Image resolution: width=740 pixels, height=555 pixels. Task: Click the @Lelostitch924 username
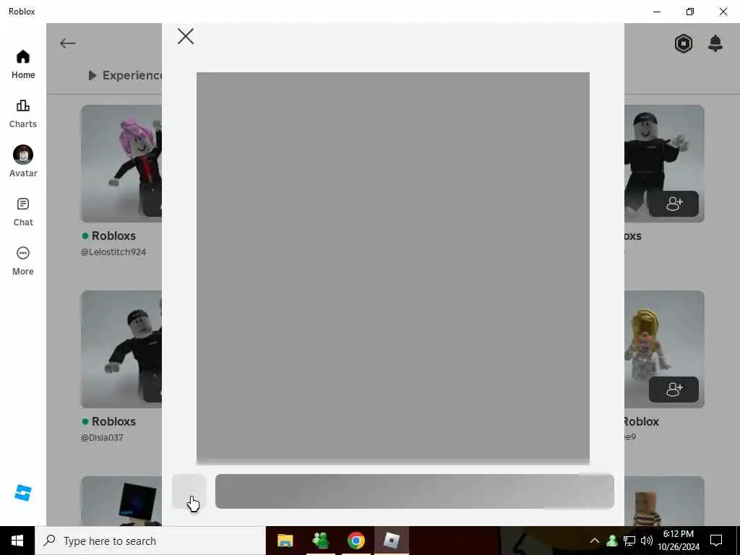coord(113,252)
